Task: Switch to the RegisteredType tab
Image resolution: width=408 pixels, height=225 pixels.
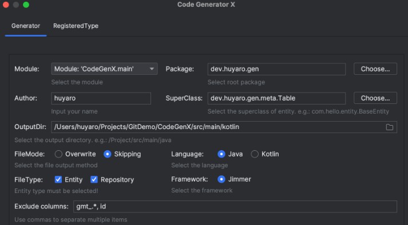Action: coord(76,26)
